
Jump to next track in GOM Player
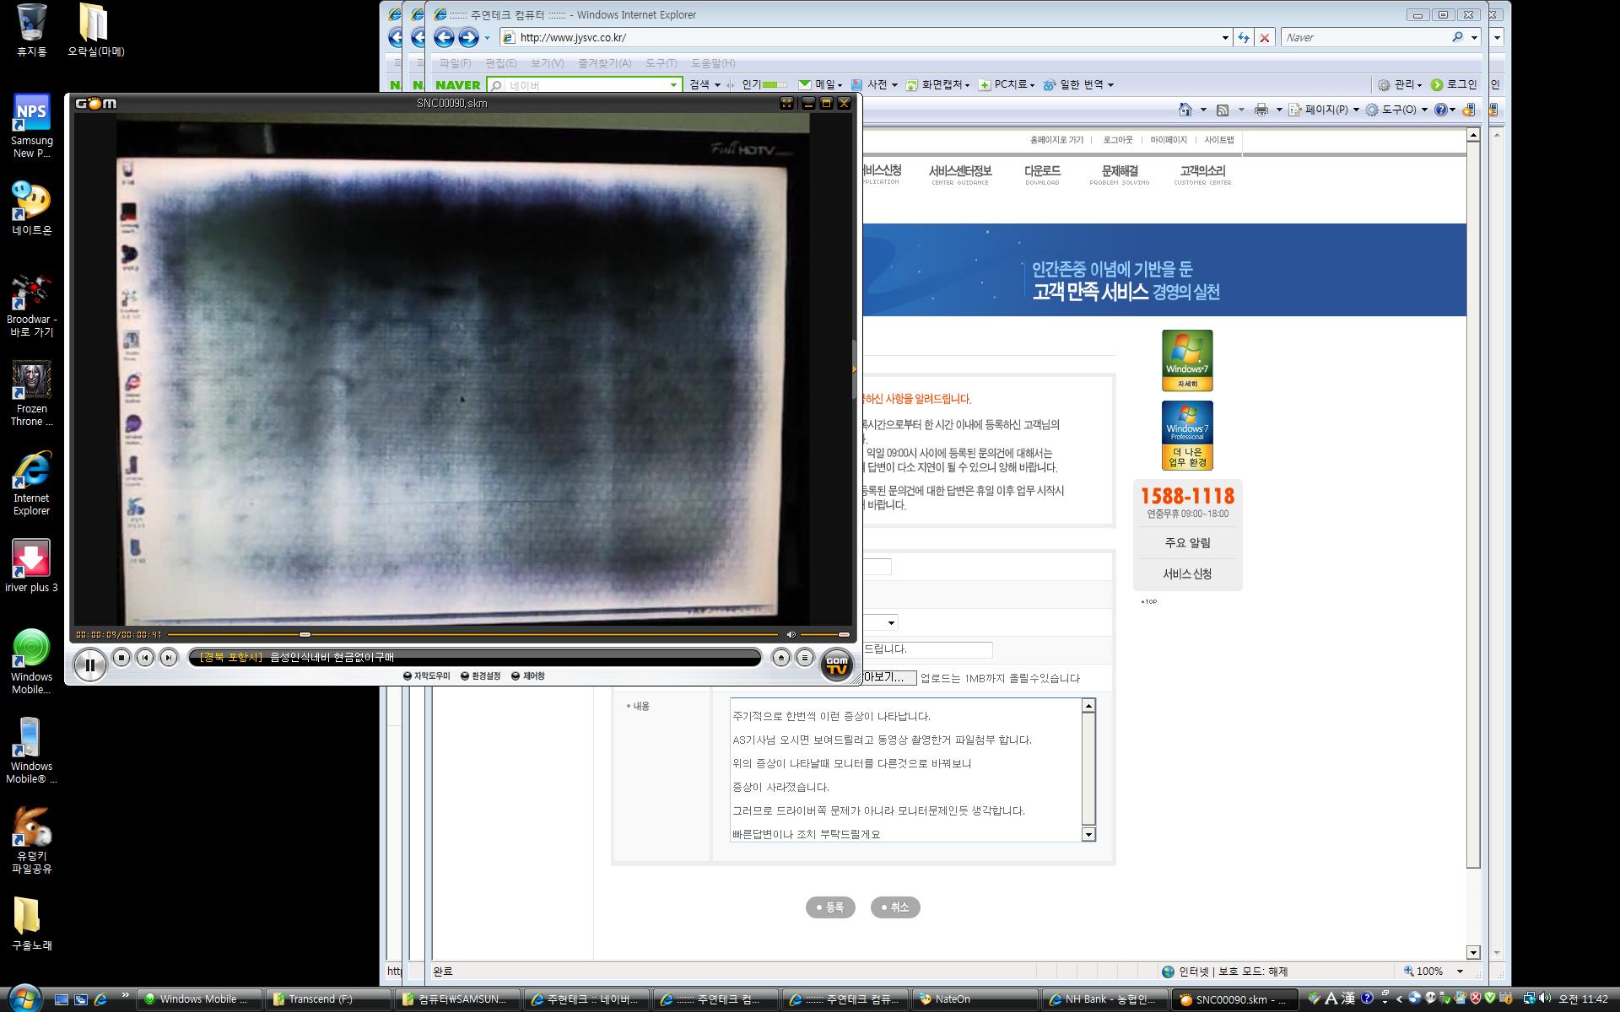pyautogui.click(x=169, y=658)
